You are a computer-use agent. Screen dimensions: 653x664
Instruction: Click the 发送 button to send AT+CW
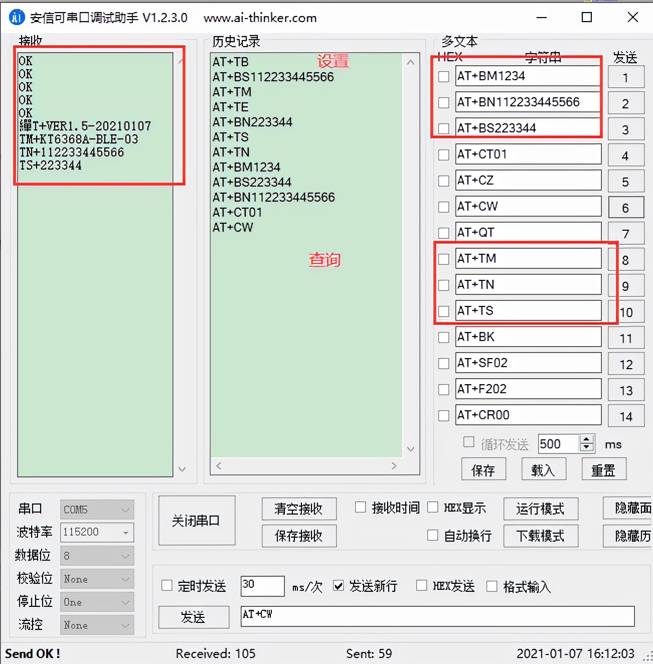click(194, 617)
